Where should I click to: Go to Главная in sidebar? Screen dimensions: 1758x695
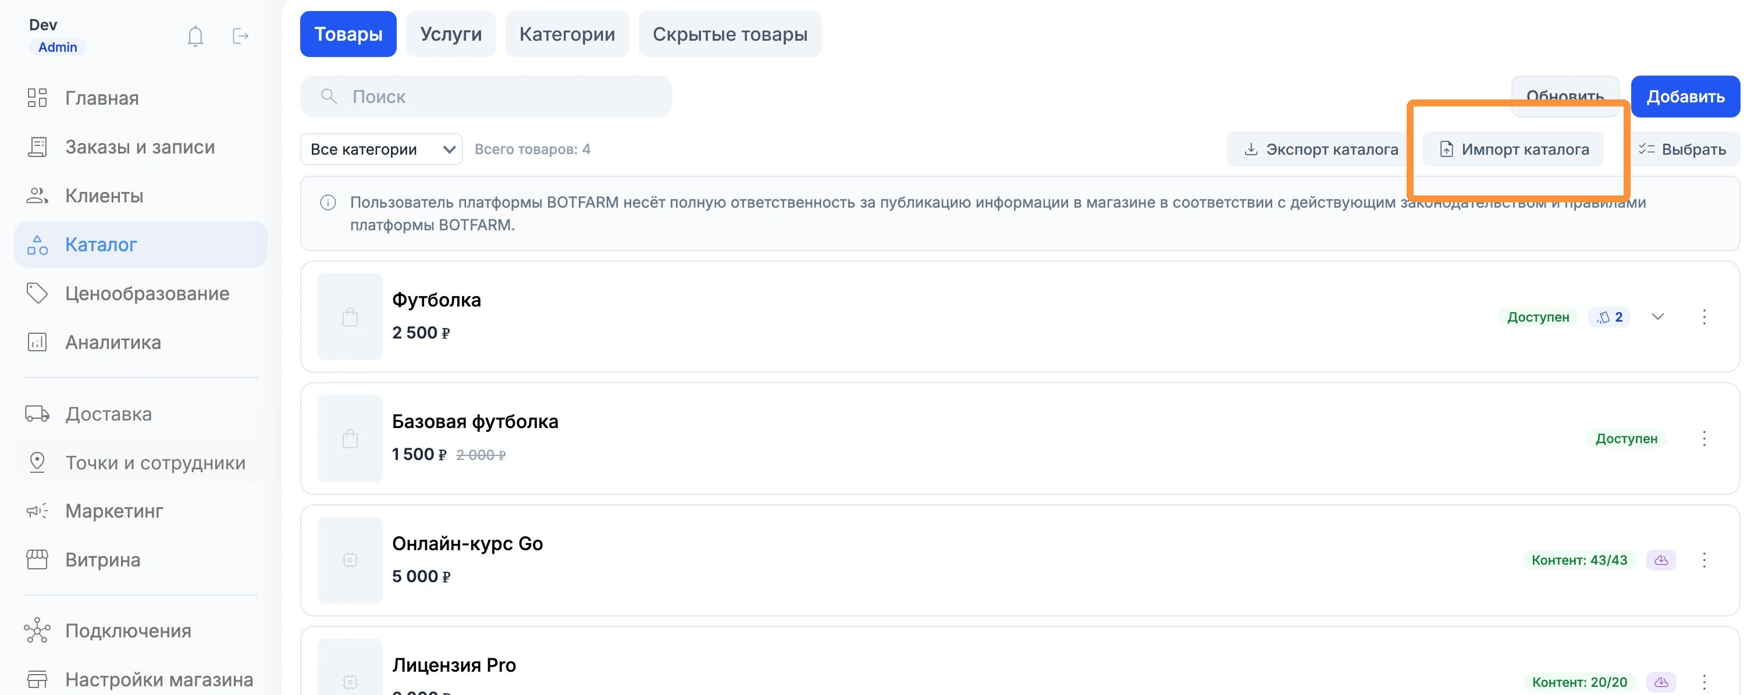pyautogui.click(x=140, y=98)
